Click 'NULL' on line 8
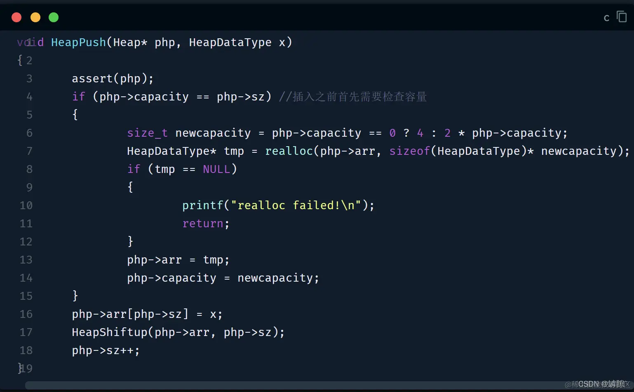Image resolution: width=634 pixels, height=392 pixels. point(216,169)
